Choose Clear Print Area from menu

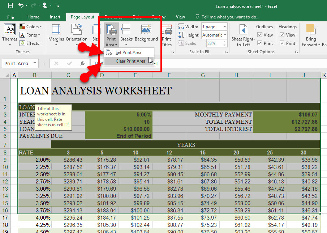tap(129, 61)
